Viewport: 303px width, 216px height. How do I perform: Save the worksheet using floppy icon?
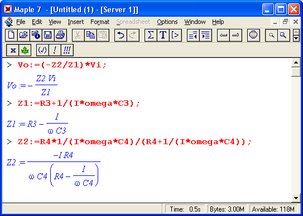tap(48, 35)
